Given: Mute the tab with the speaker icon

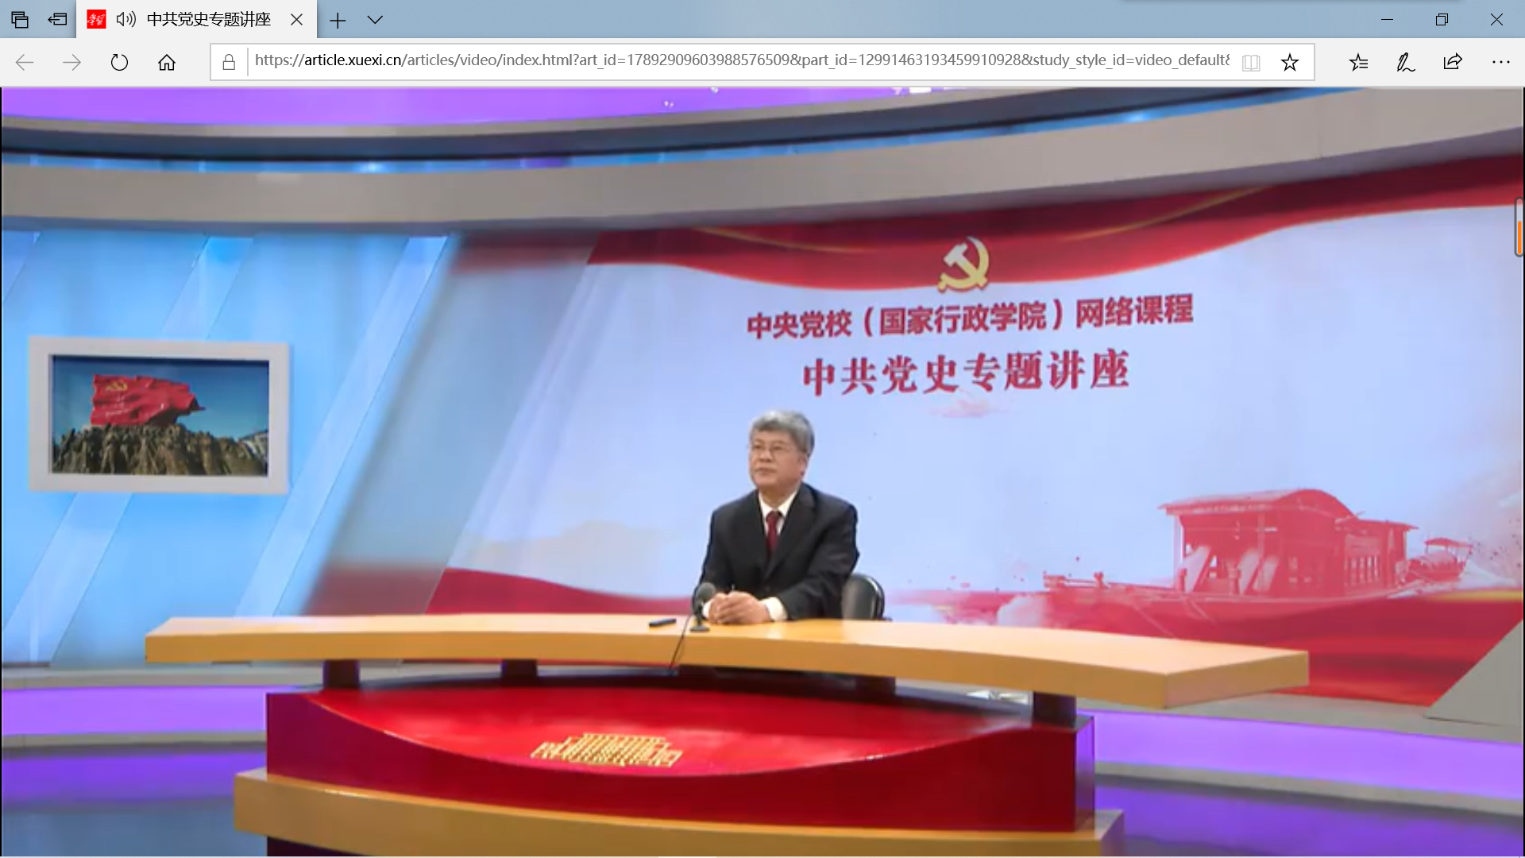Looking at the screenshot, I should 125,19.
